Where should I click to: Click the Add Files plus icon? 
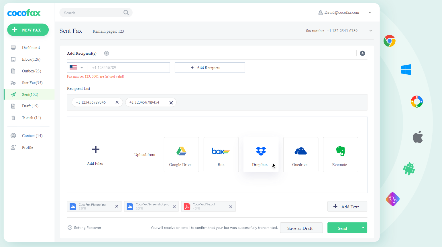(x=95, y=149)
